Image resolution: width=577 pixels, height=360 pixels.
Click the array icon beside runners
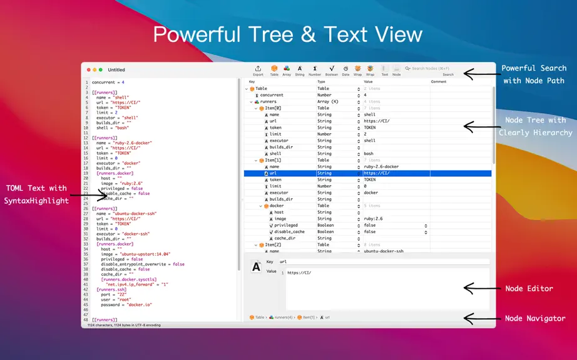point(257,102)
